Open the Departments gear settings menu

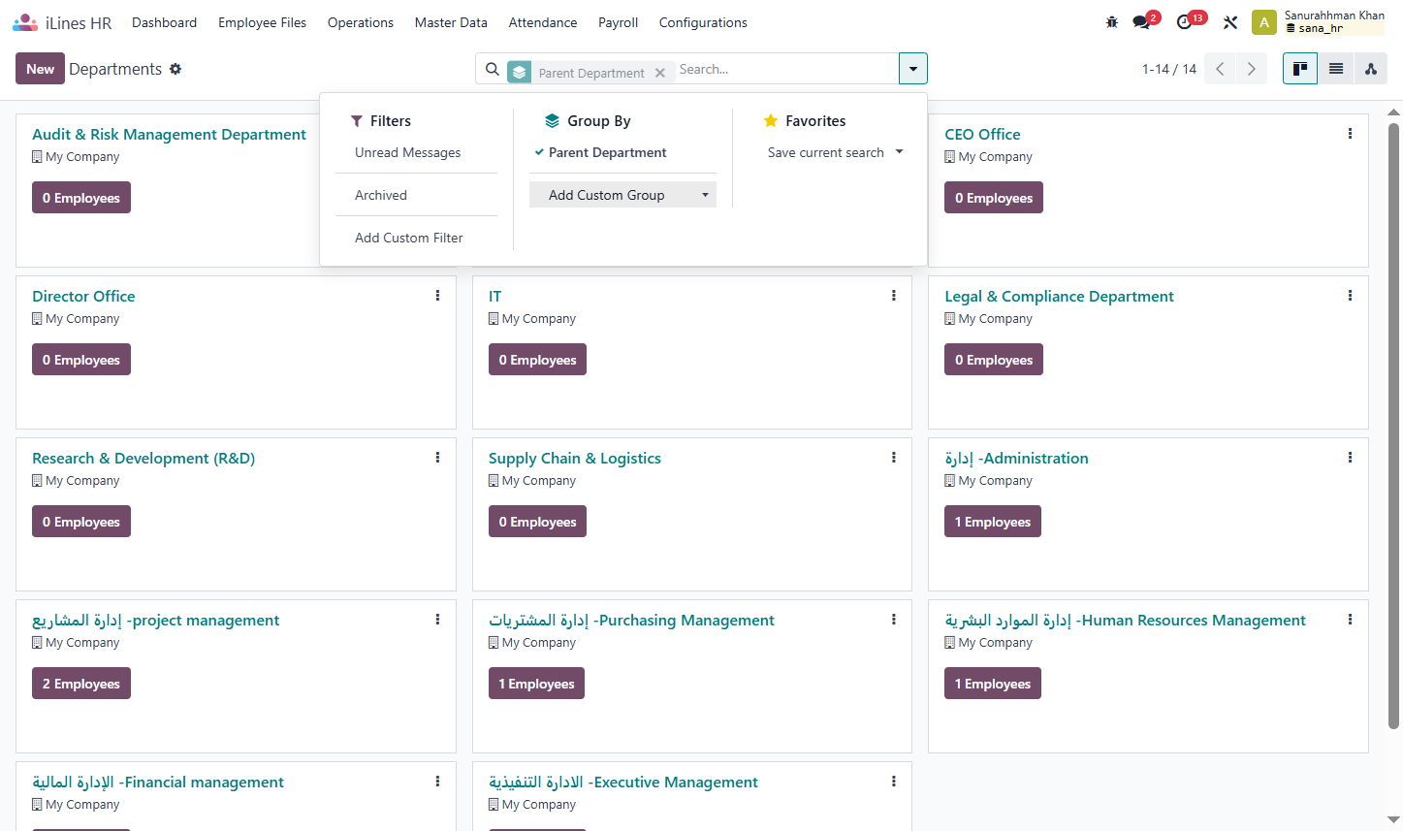point(175,69)
